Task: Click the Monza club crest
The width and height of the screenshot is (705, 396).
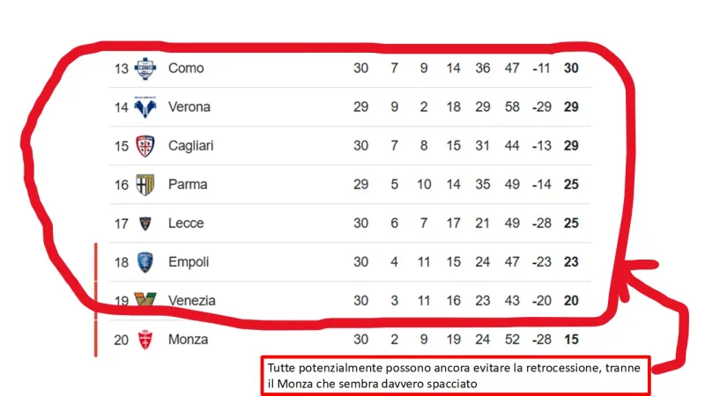Action: click(x=145, y=340)
